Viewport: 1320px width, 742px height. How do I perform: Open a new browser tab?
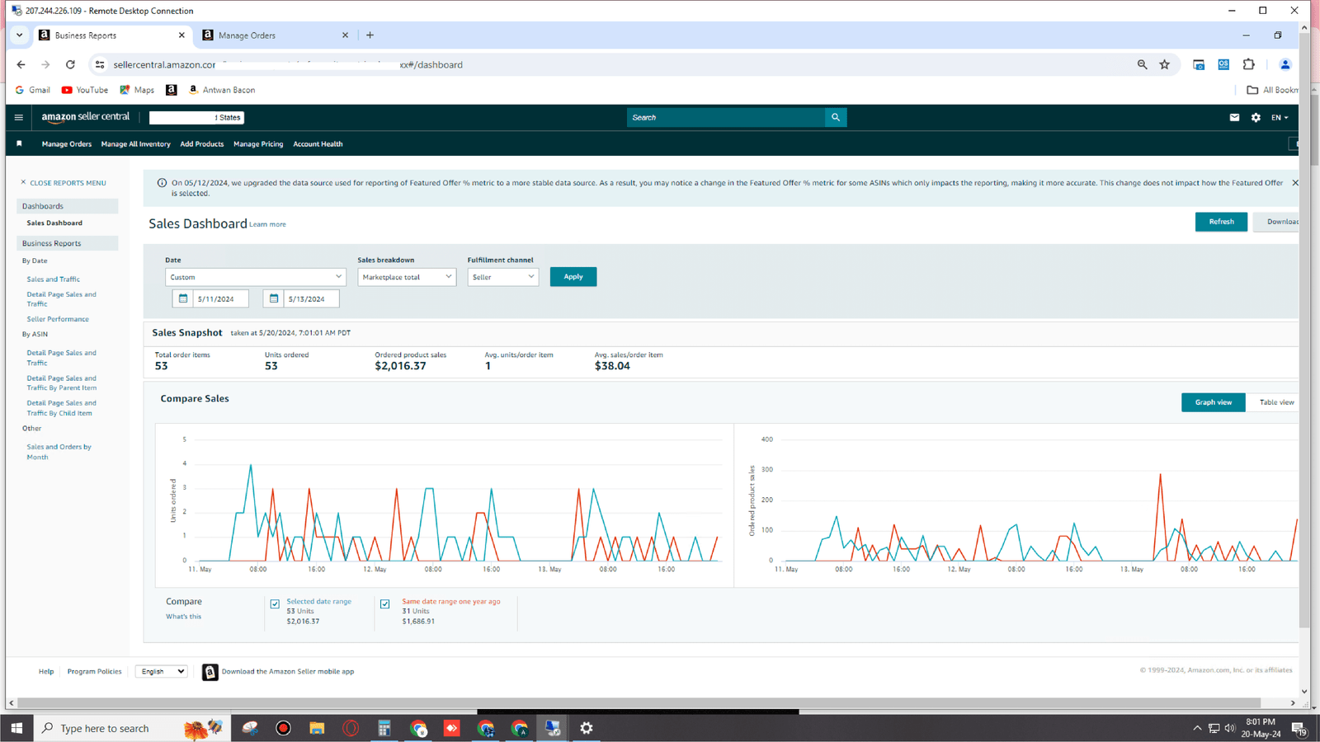point(370,35)
